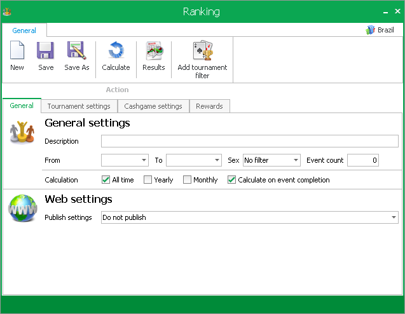
Task: Click the Brazil language flag icon
Action: (371, 30)
